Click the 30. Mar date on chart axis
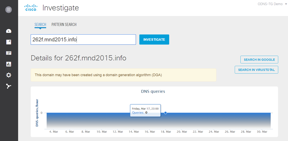 262,132
